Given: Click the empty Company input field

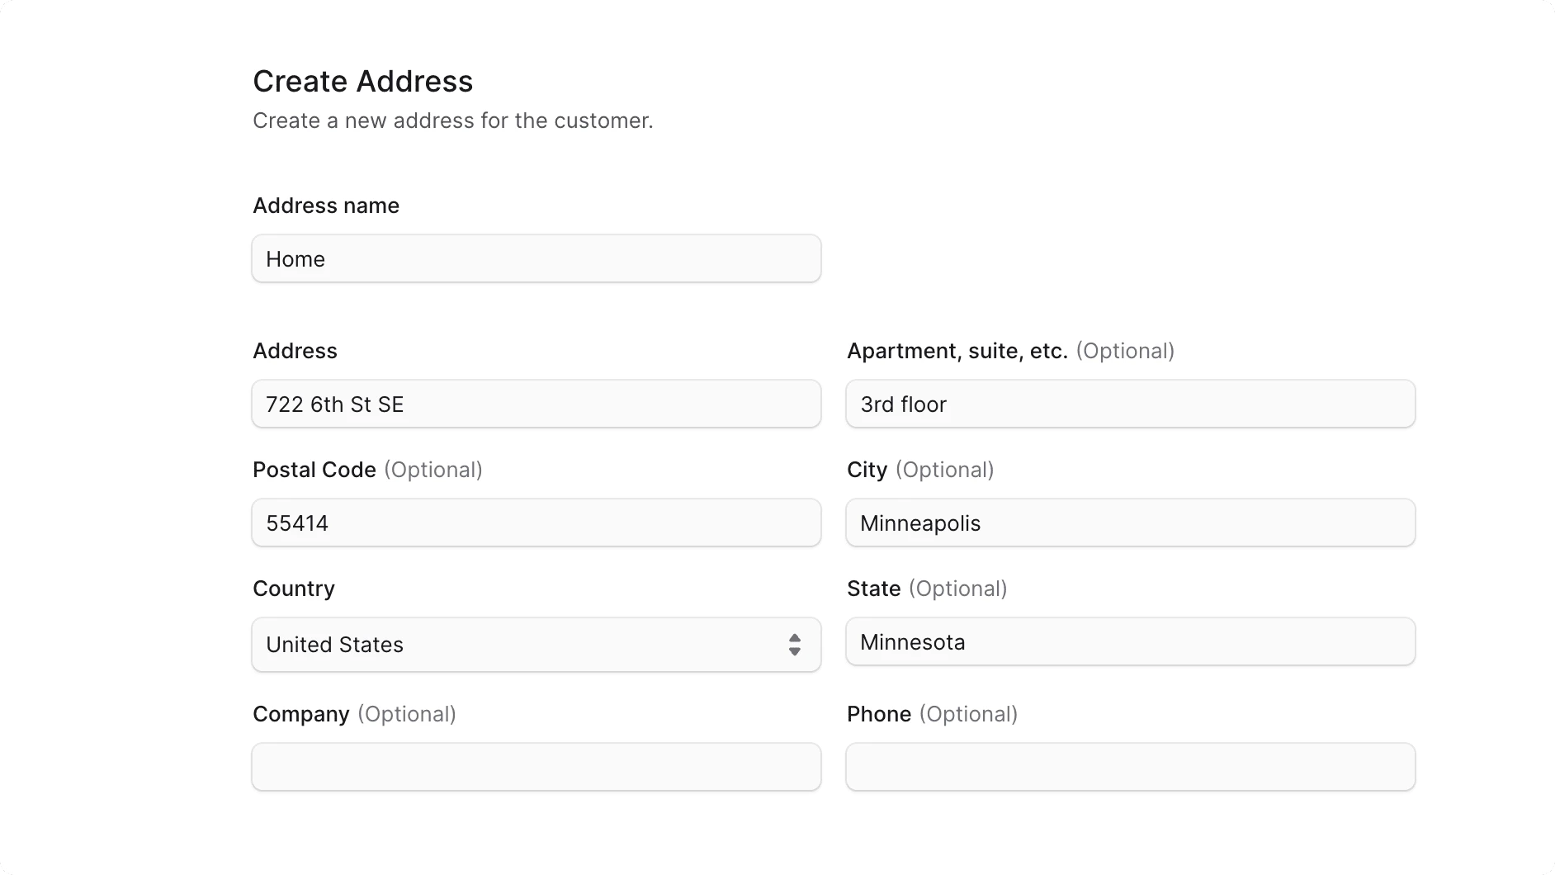Looking at the screenshot, I should pos(536,767).
